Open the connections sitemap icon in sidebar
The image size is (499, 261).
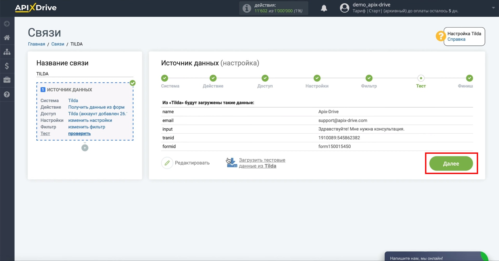pos(7,52)
